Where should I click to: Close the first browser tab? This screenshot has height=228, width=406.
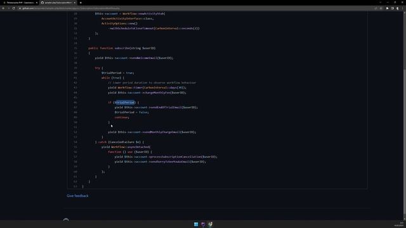pos(37,3)
